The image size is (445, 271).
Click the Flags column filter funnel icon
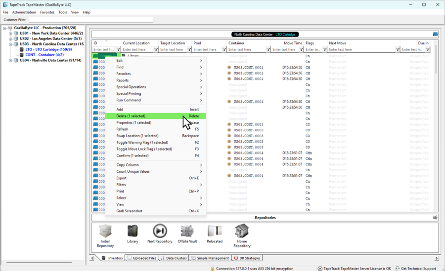click(x=324, y=49)
